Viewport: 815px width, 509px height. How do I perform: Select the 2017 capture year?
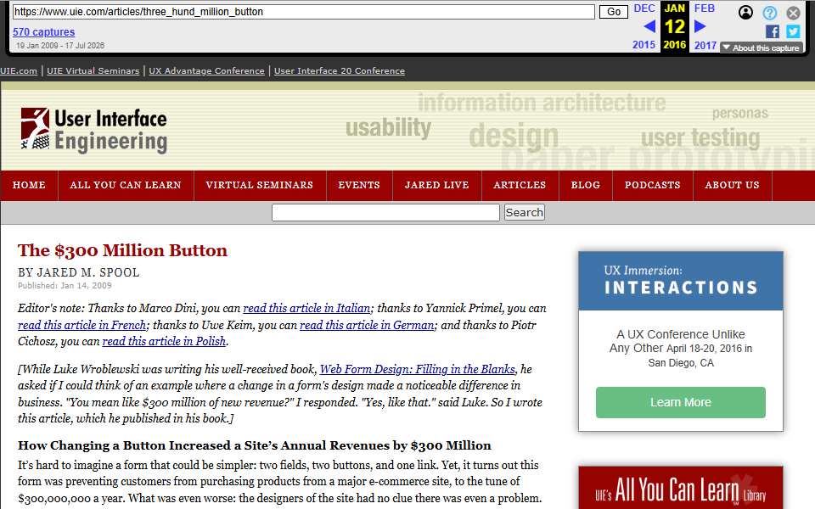(705, 45)
